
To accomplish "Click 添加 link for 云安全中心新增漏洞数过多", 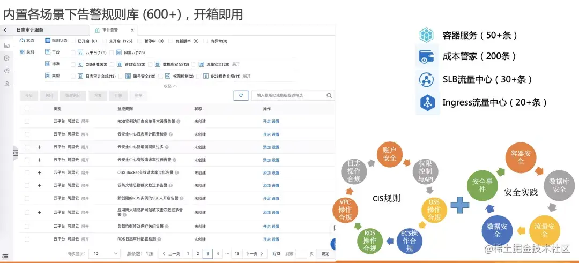I will (266, 147).
